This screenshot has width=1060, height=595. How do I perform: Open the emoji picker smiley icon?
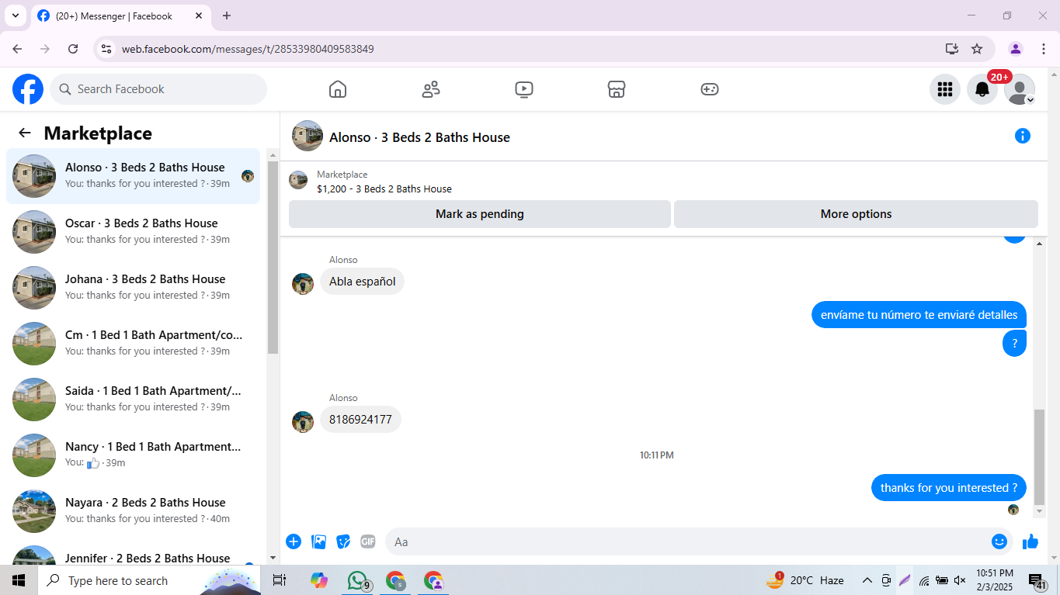point(999,541)
